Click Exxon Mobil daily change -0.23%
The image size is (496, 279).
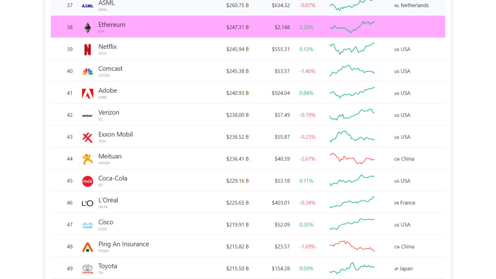307,137
